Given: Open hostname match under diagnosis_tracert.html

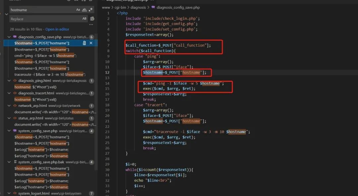Looking at the screenshot, I should click(35, 99).
